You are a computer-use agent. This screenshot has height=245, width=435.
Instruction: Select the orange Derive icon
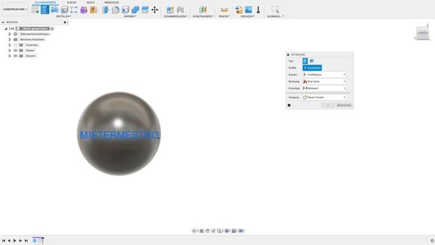[x=94, y=10]
